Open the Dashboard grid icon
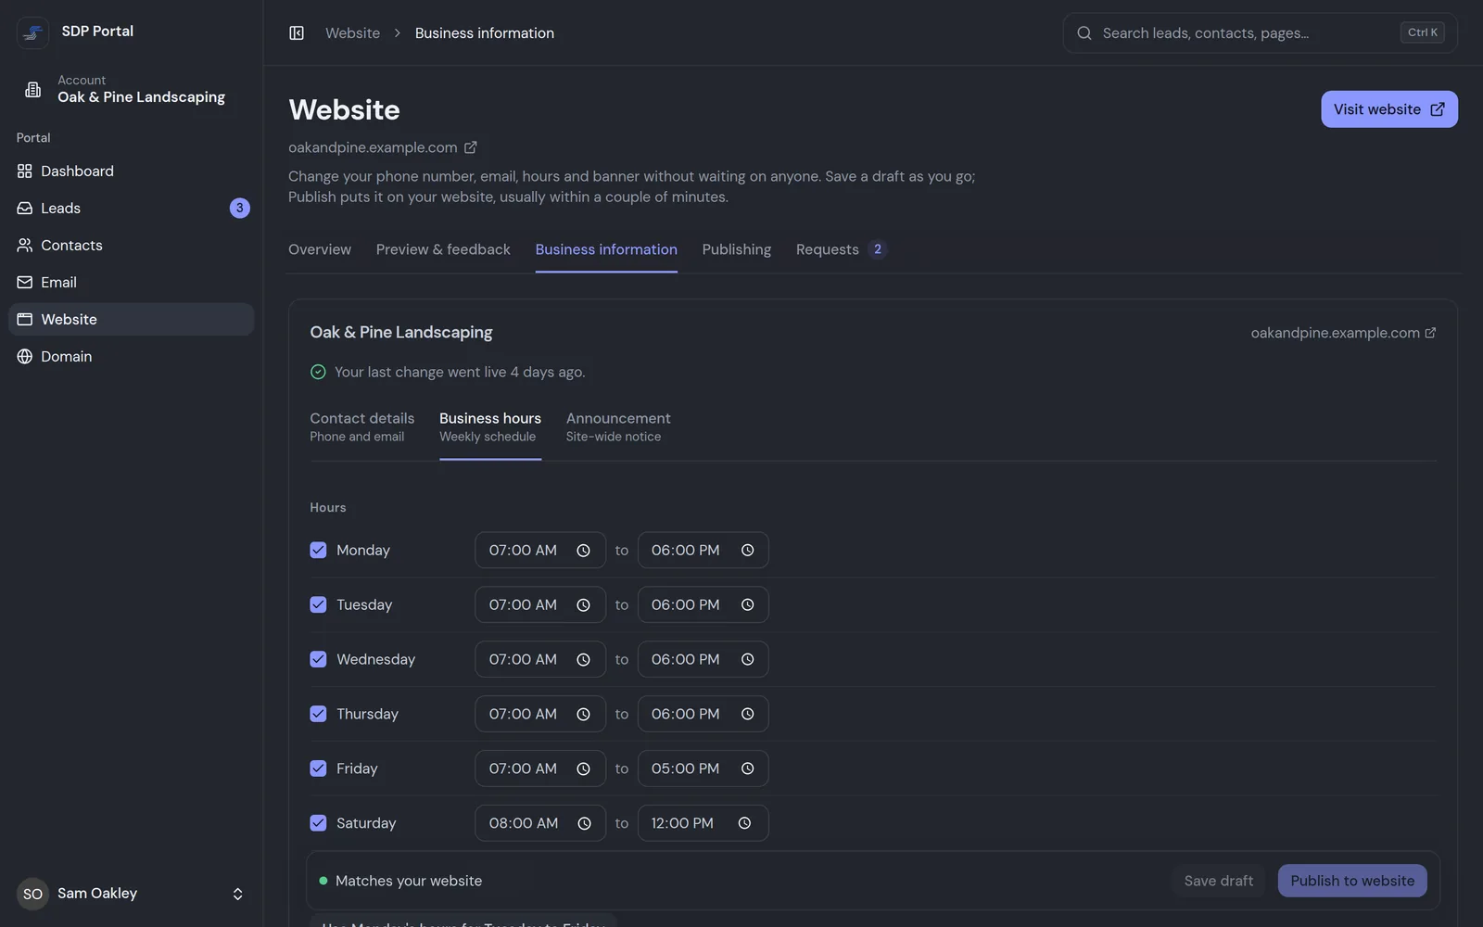This screenshot has width=1483, height=927. click(25, 171)
